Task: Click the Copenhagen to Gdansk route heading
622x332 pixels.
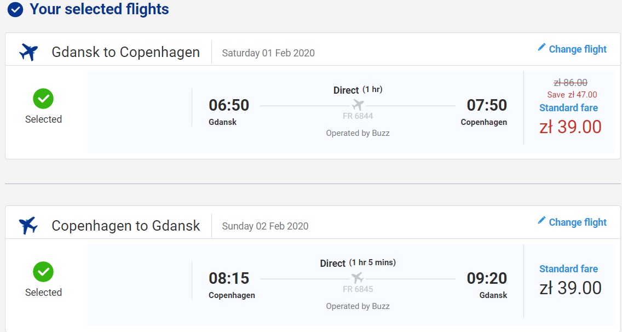Action: point(126,226)
